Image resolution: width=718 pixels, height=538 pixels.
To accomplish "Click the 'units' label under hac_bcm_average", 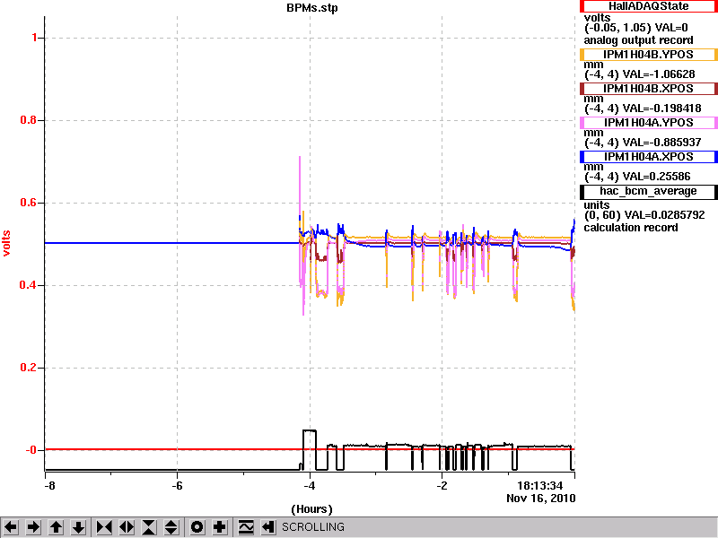I will coord(597,205).
